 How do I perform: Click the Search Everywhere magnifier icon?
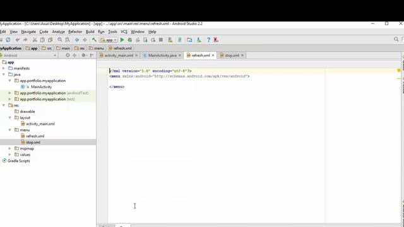[396, 39]
